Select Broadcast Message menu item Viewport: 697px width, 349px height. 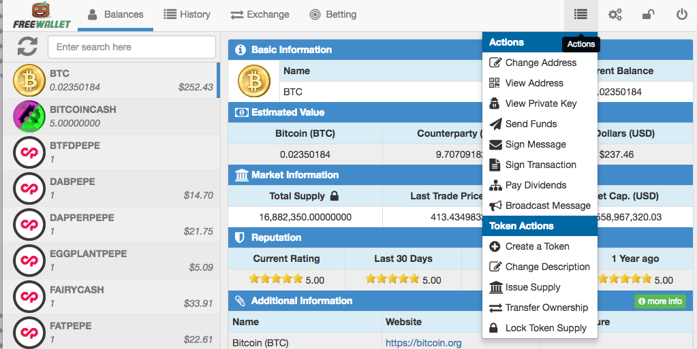click(540, 205)
